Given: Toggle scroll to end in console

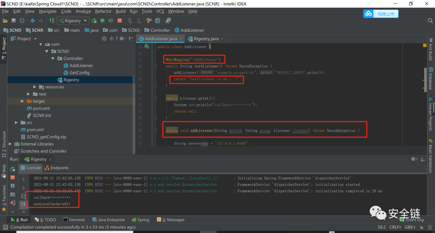Looking at the screenshot, I should [23, 204].
